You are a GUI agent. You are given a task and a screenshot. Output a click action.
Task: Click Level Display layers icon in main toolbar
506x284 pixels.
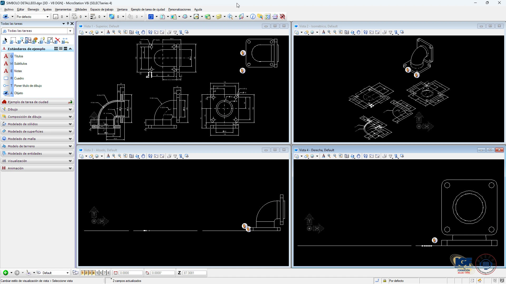pyautogui.click(x=219, y=17)
